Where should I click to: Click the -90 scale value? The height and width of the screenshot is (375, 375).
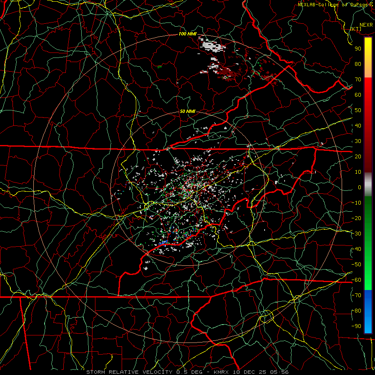coord(356,326)
